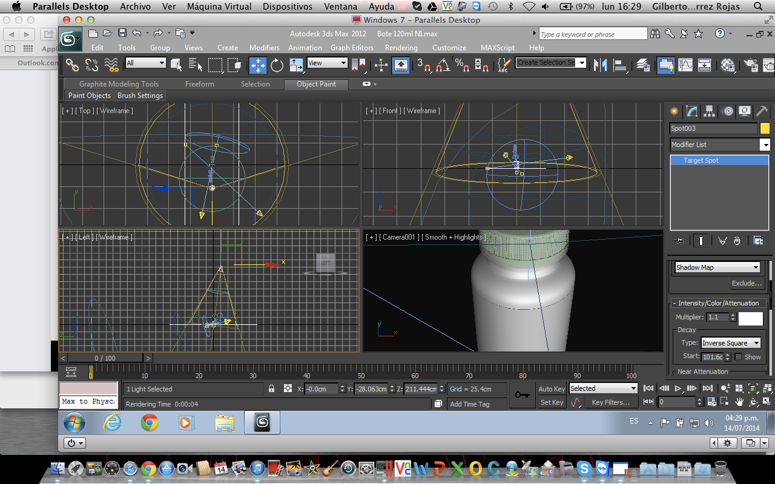775x484 pixels.
Task: Click Edit Named Selection Sets icon
Action: click(x=504, y=64)
